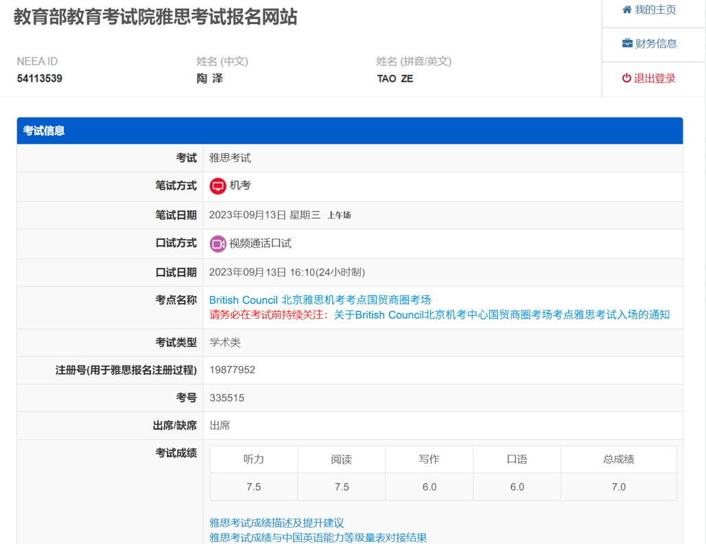
Task: Select 退出登录 to log out
Action: point(649,78)
